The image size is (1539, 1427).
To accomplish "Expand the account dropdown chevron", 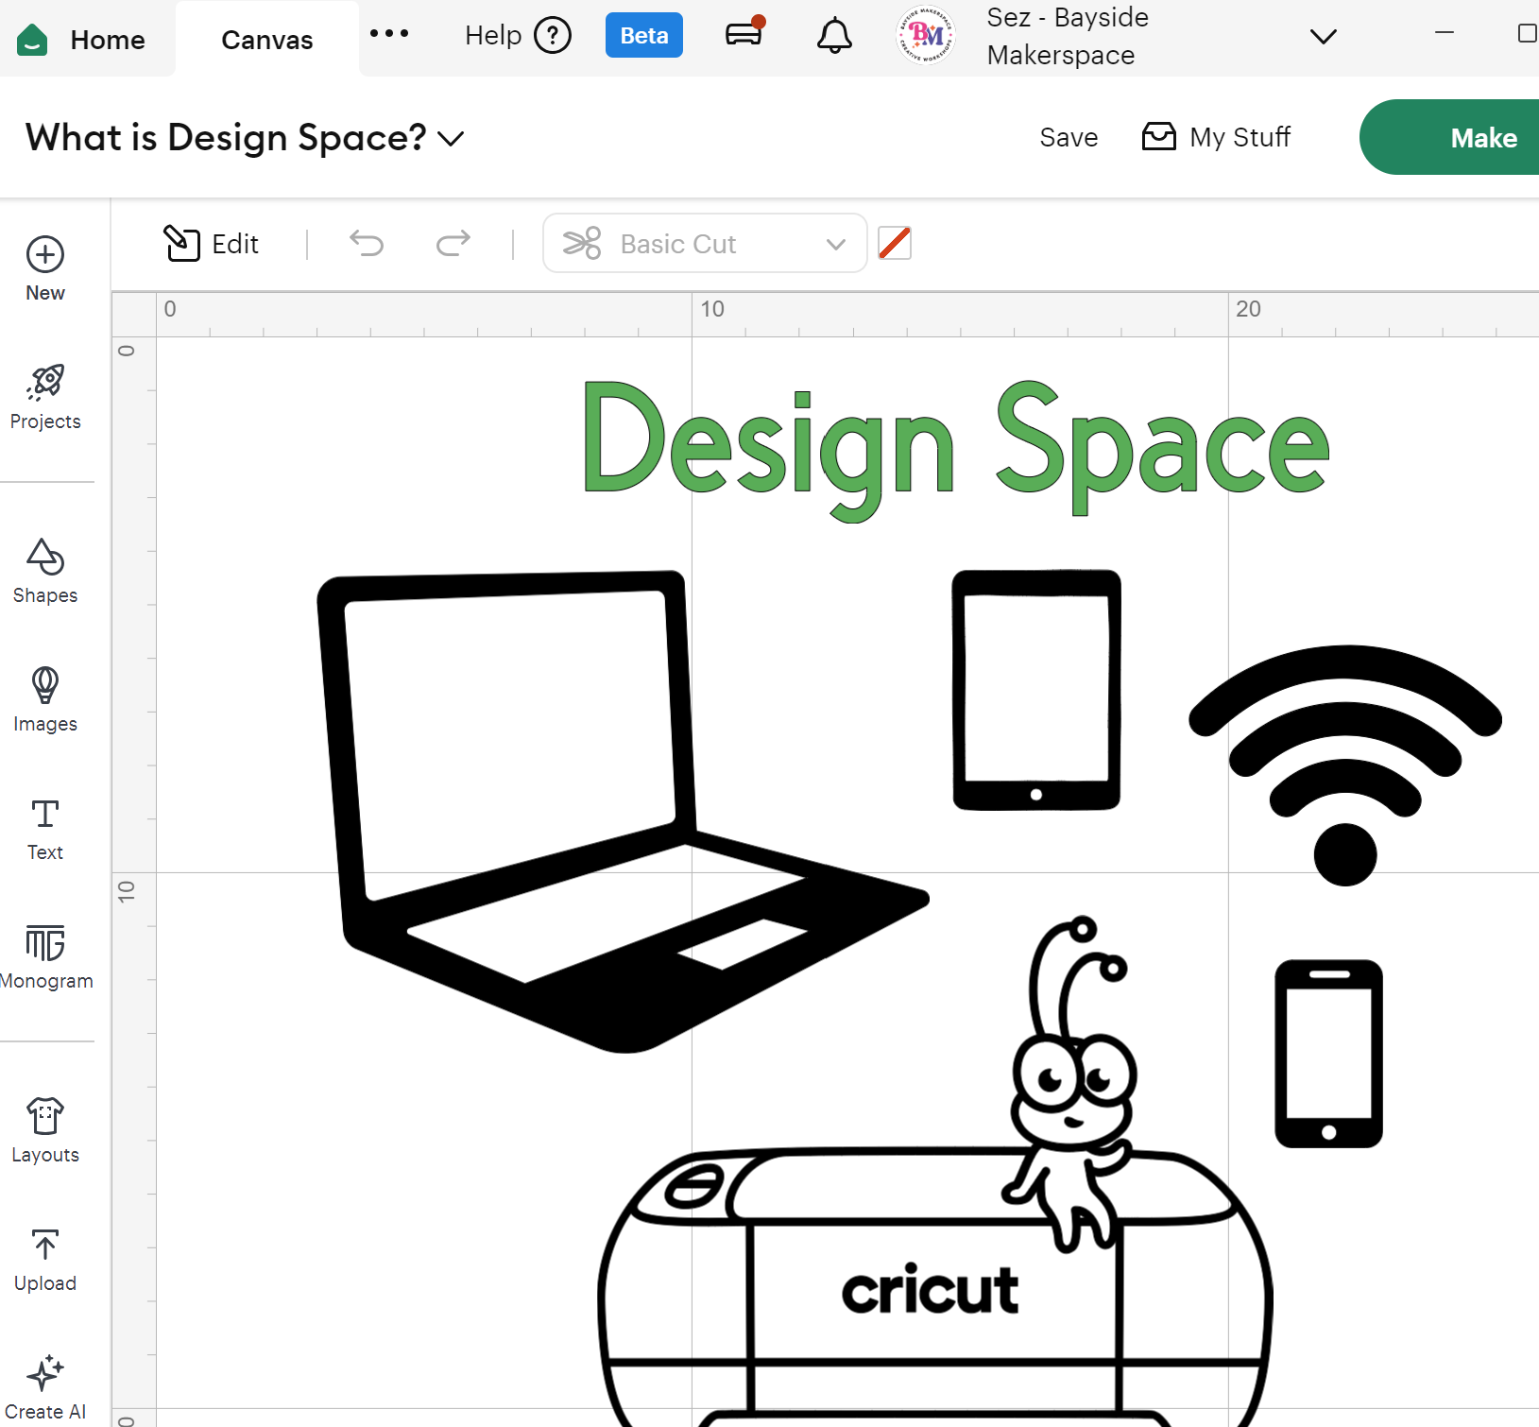I will click(x=1324, y=37).
